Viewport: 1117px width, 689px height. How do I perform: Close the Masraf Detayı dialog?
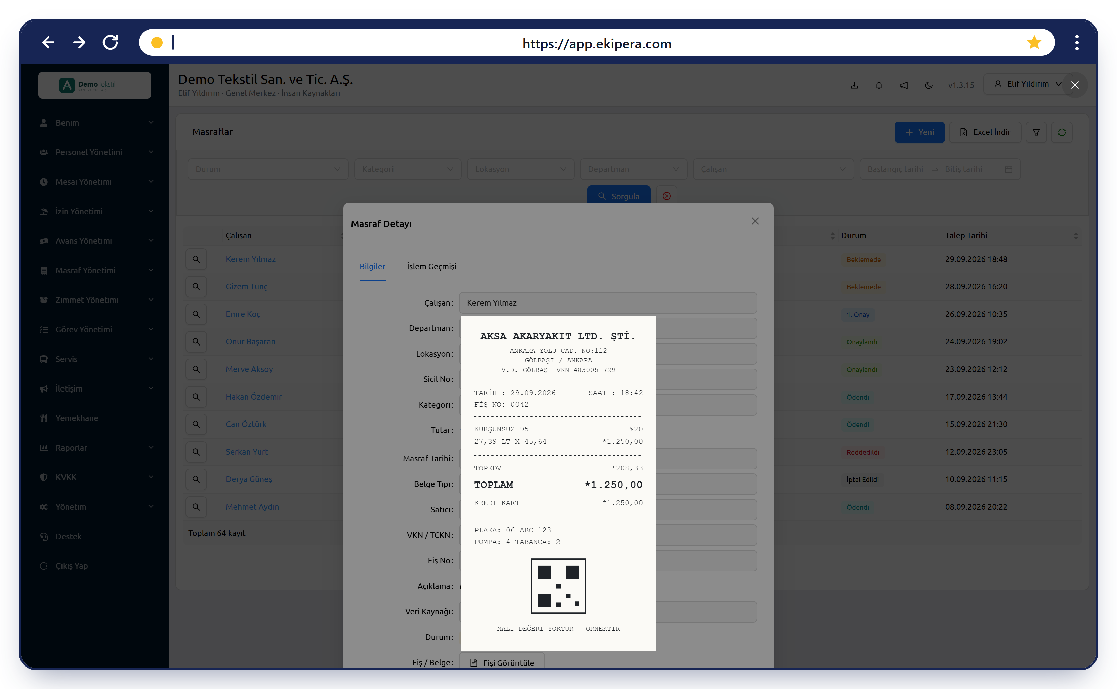click(x=755, y=221)
